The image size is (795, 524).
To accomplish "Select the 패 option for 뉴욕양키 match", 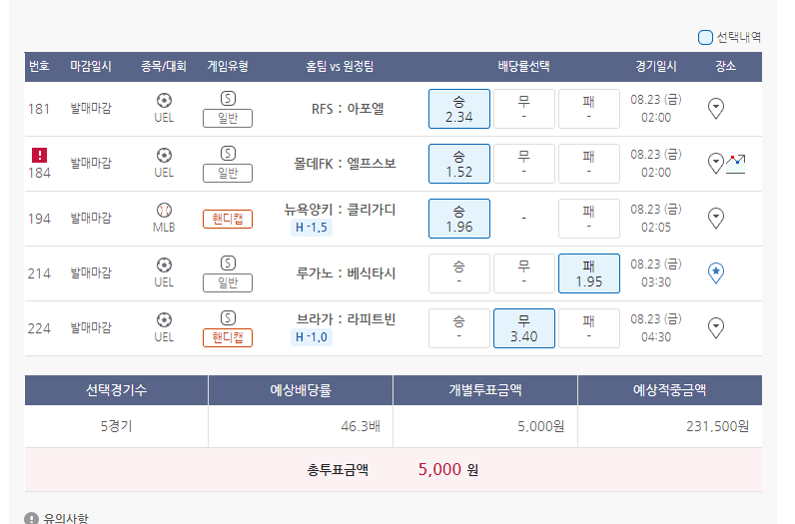I will click(x=588, y=219).
